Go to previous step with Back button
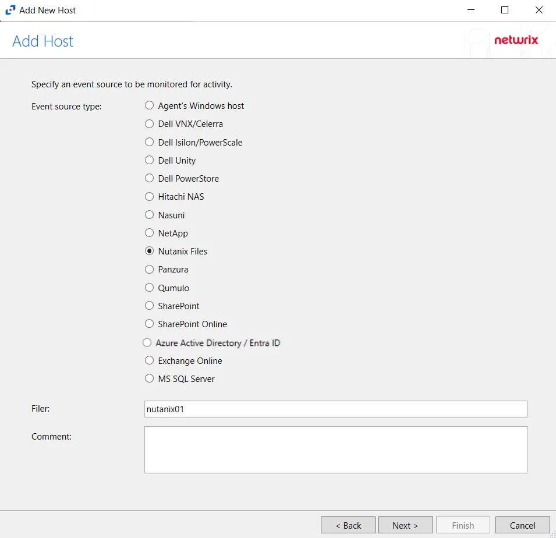556x538 pixels. [x=348, y=525]
